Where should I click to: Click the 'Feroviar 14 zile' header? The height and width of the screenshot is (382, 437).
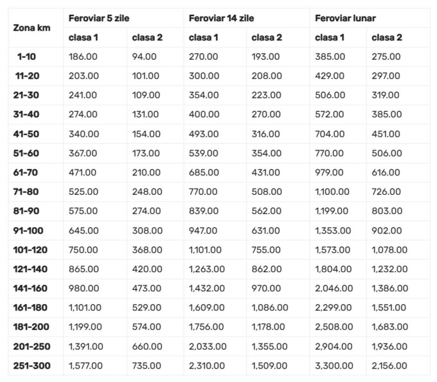(x=221, y=17)
